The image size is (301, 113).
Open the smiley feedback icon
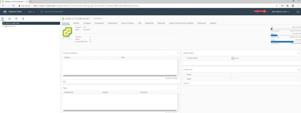[298, 11]
